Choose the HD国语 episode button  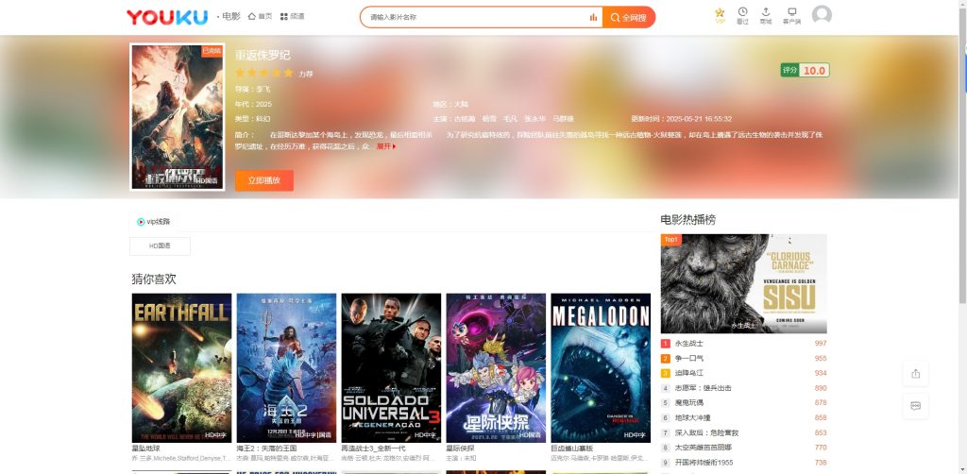(x=160, y=245)
